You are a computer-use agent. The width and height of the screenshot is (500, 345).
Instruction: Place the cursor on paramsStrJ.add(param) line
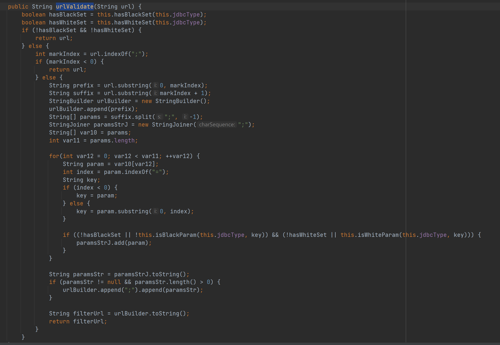[x=114, y=243]
